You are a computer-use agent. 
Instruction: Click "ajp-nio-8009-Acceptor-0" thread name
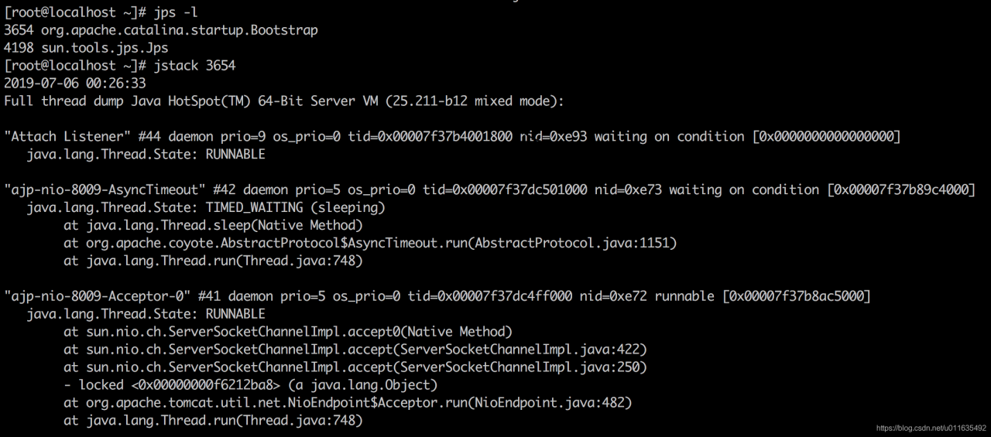pos(98,296)
